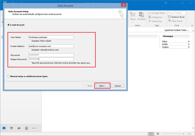Open the Address Book
This screenshot has width=195, height=136.
coord(176,17)
